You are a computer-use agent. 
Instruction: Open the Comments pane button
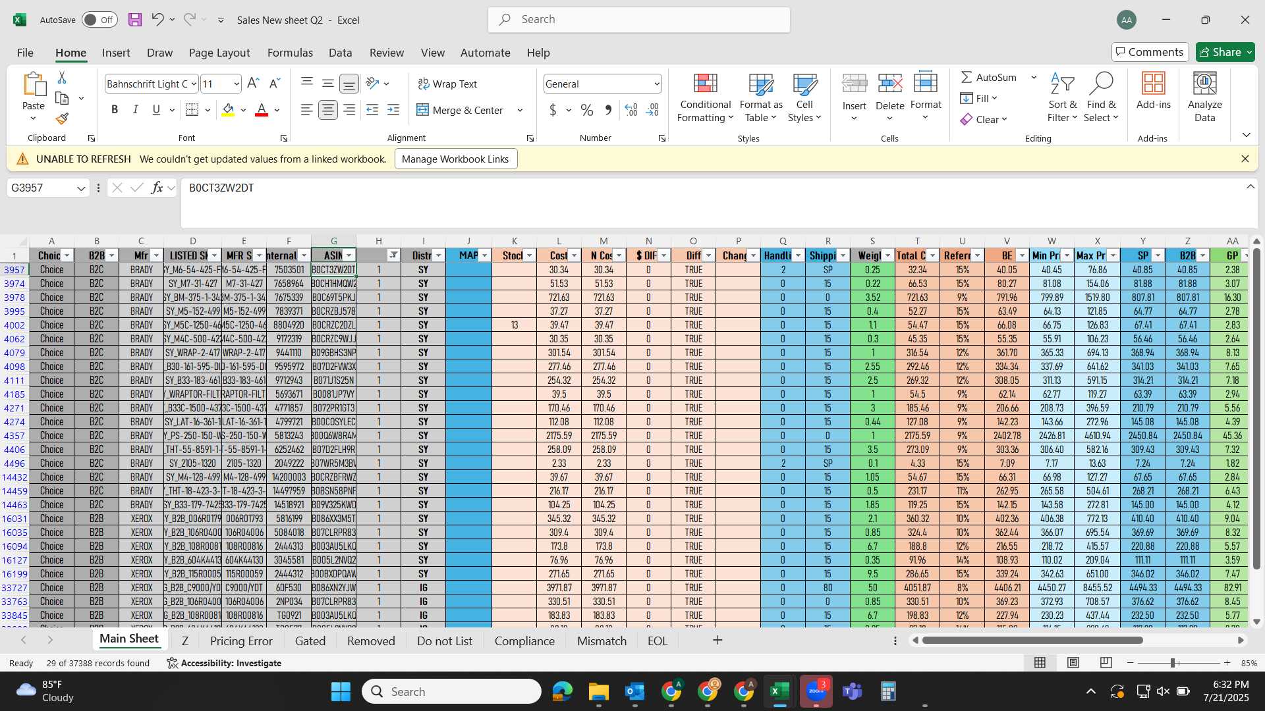point(1150,52)
